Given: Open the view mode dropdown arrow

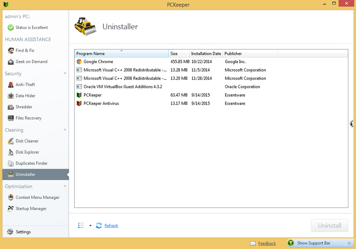Looking at the screenshot, I should pos(90,226).
